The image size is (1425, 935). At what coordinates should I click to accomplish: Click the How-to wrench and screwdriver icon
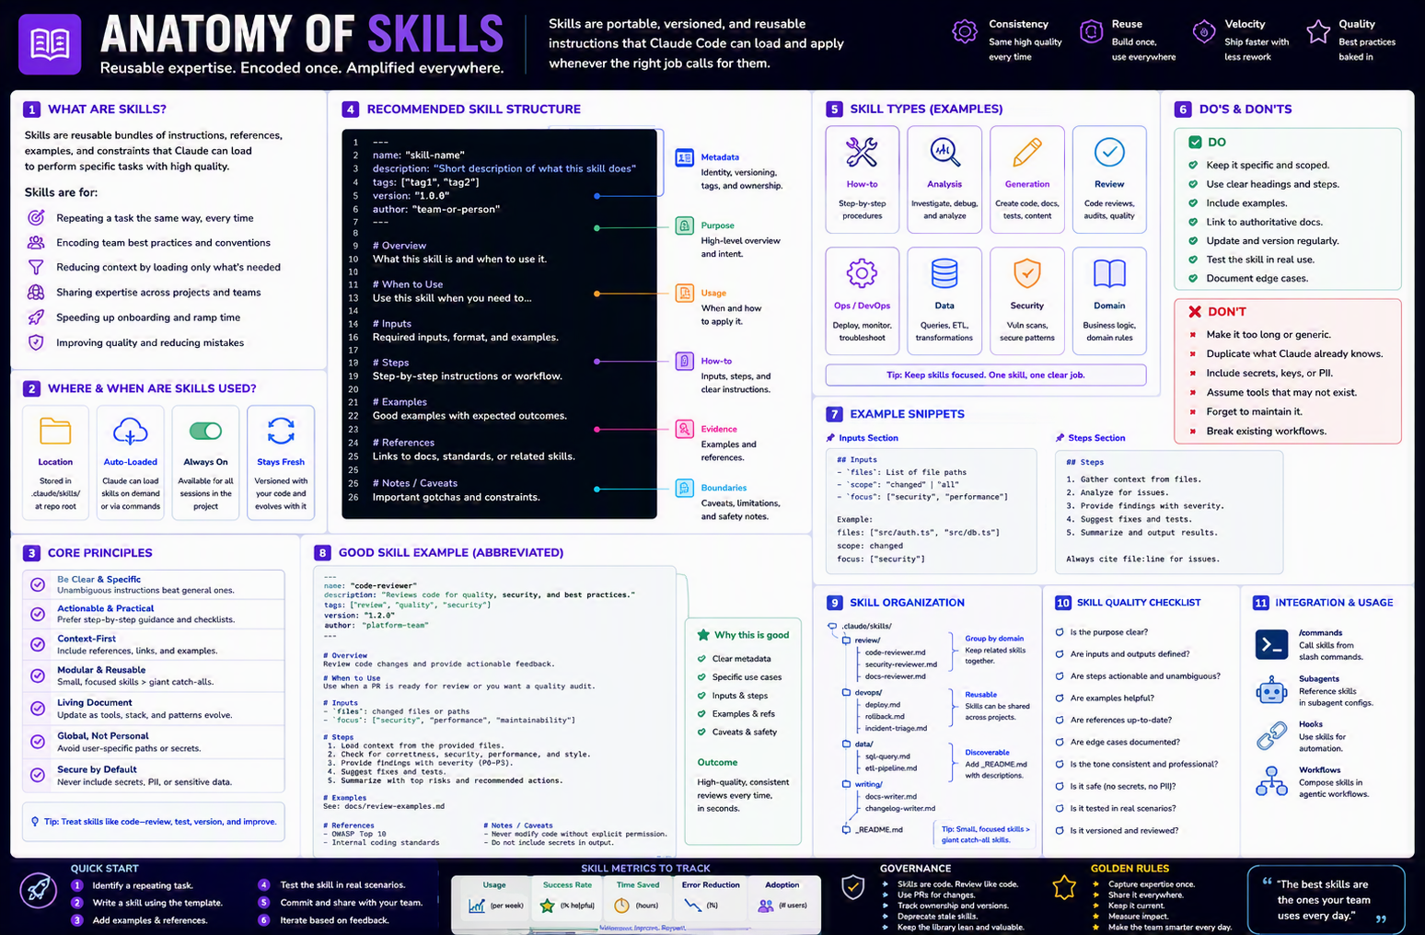coord(862,152)
